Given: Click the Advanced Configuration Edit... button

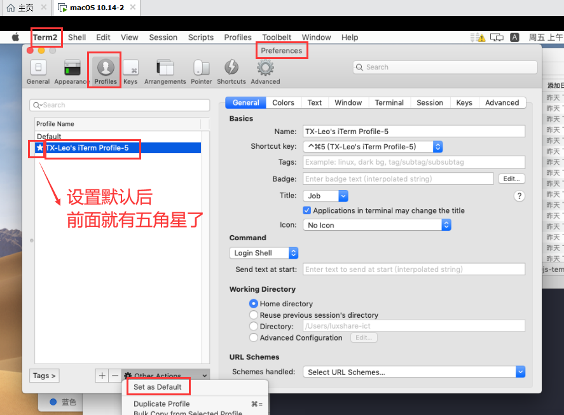Looking at the screenshot, I should (x=364, y=337).
